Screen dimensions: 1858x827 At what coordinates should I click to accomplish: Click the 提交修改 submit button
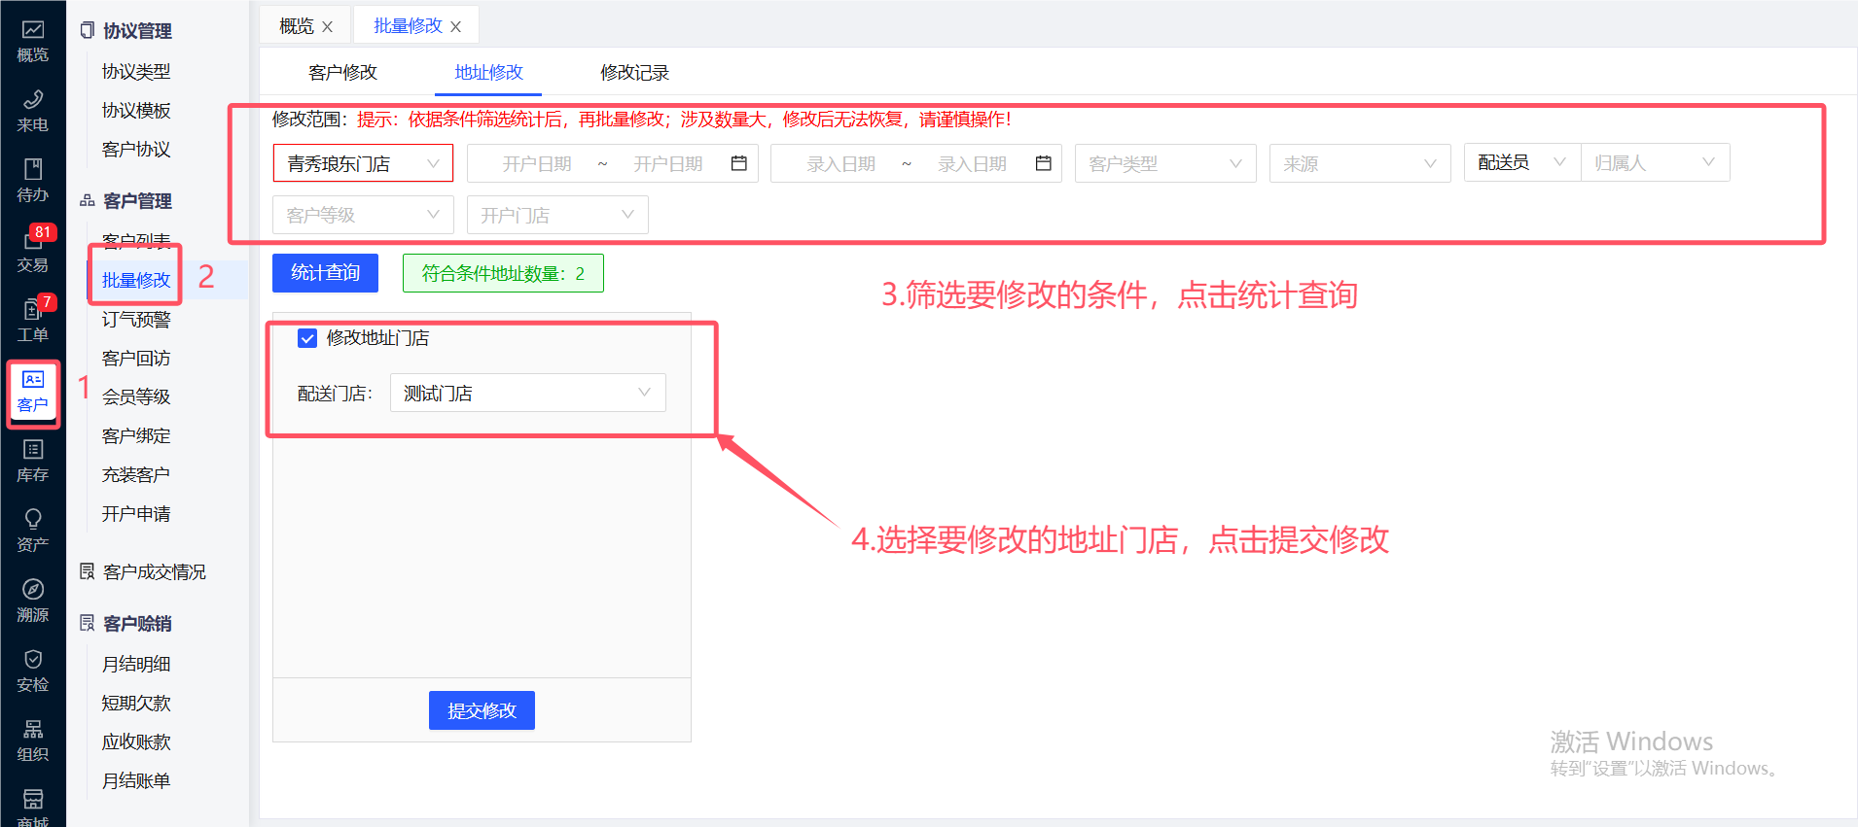(x=482, y=710)
